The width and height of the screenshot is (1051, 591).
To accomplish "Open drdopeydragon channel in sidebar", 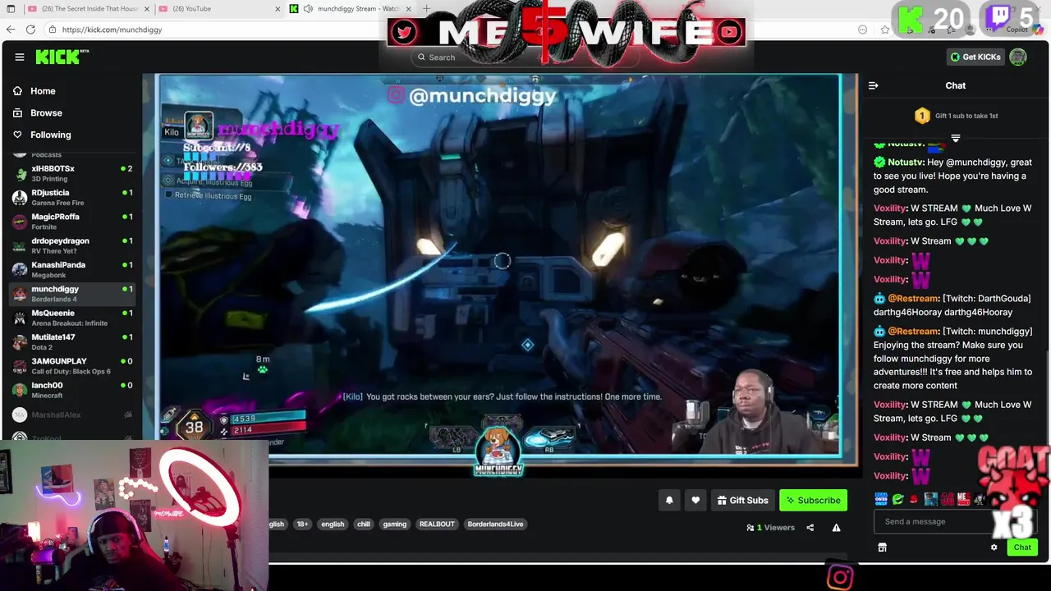I will pyautogui.click(x=72, y=245).
